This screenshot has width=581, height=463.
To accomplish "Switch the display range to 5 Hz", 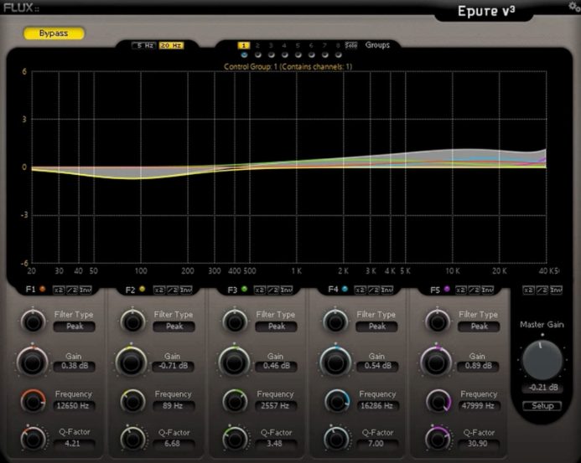I will tap(143, 45).
